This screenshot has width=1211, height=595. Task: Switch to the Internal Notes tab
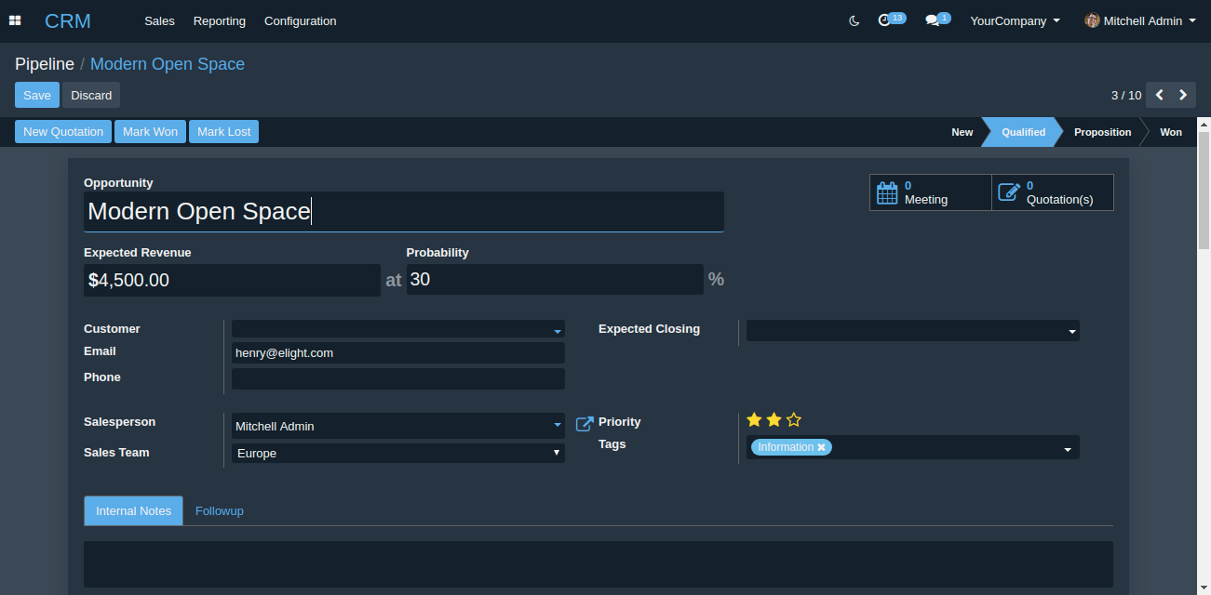(x=133, y=510)
